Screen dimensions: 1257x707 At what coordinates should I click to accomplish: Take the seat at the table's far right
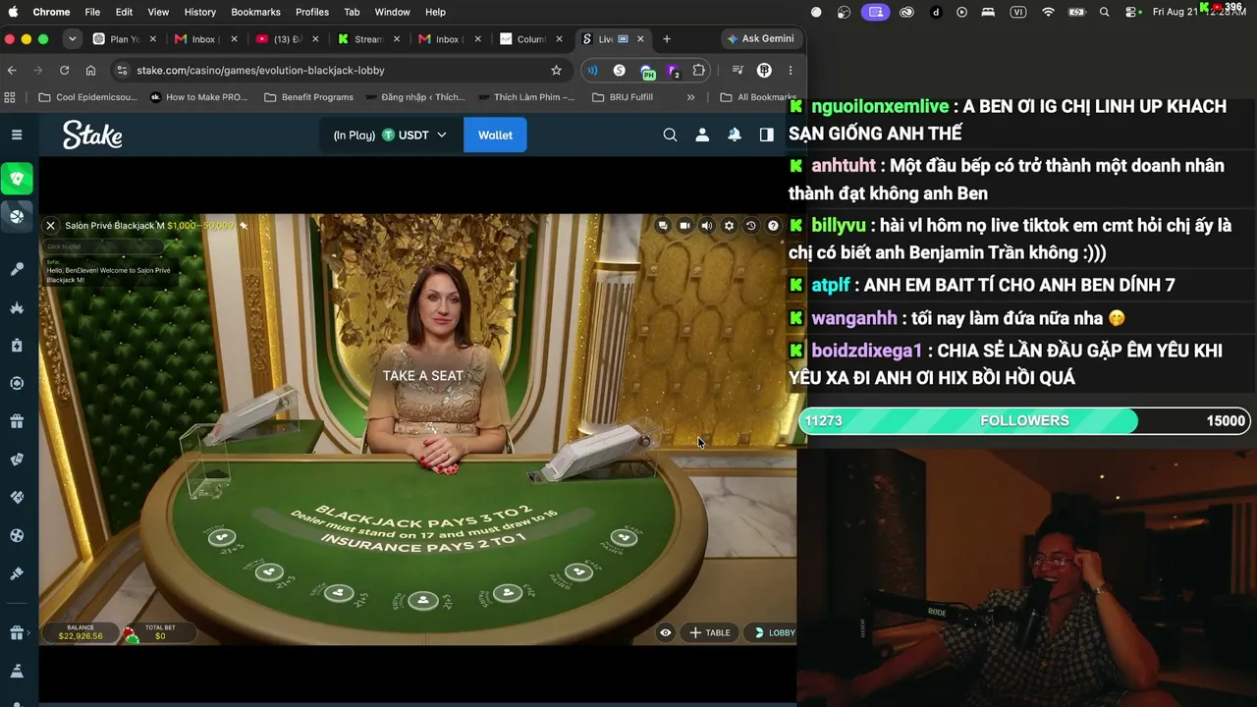[x=624, y=537]
